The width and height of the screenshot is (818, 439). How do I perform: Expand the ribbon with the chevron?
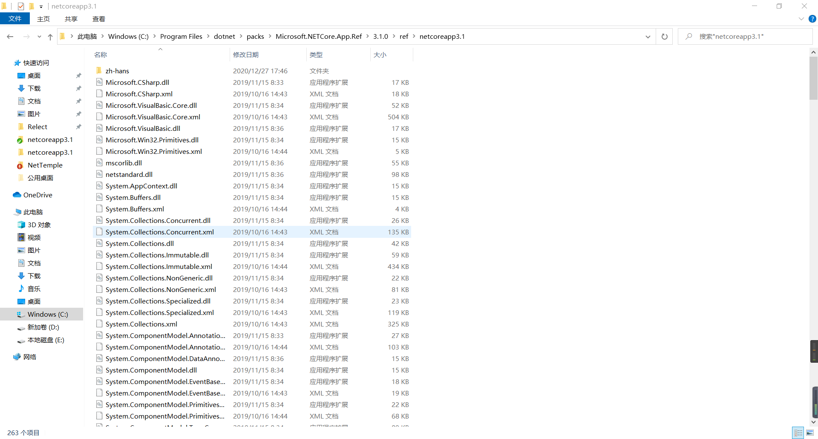[801, 19]
